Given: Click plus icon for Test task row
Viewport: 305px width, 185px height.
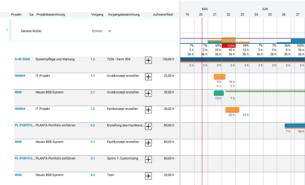Looking at the screenshot, I should (148, 176).
